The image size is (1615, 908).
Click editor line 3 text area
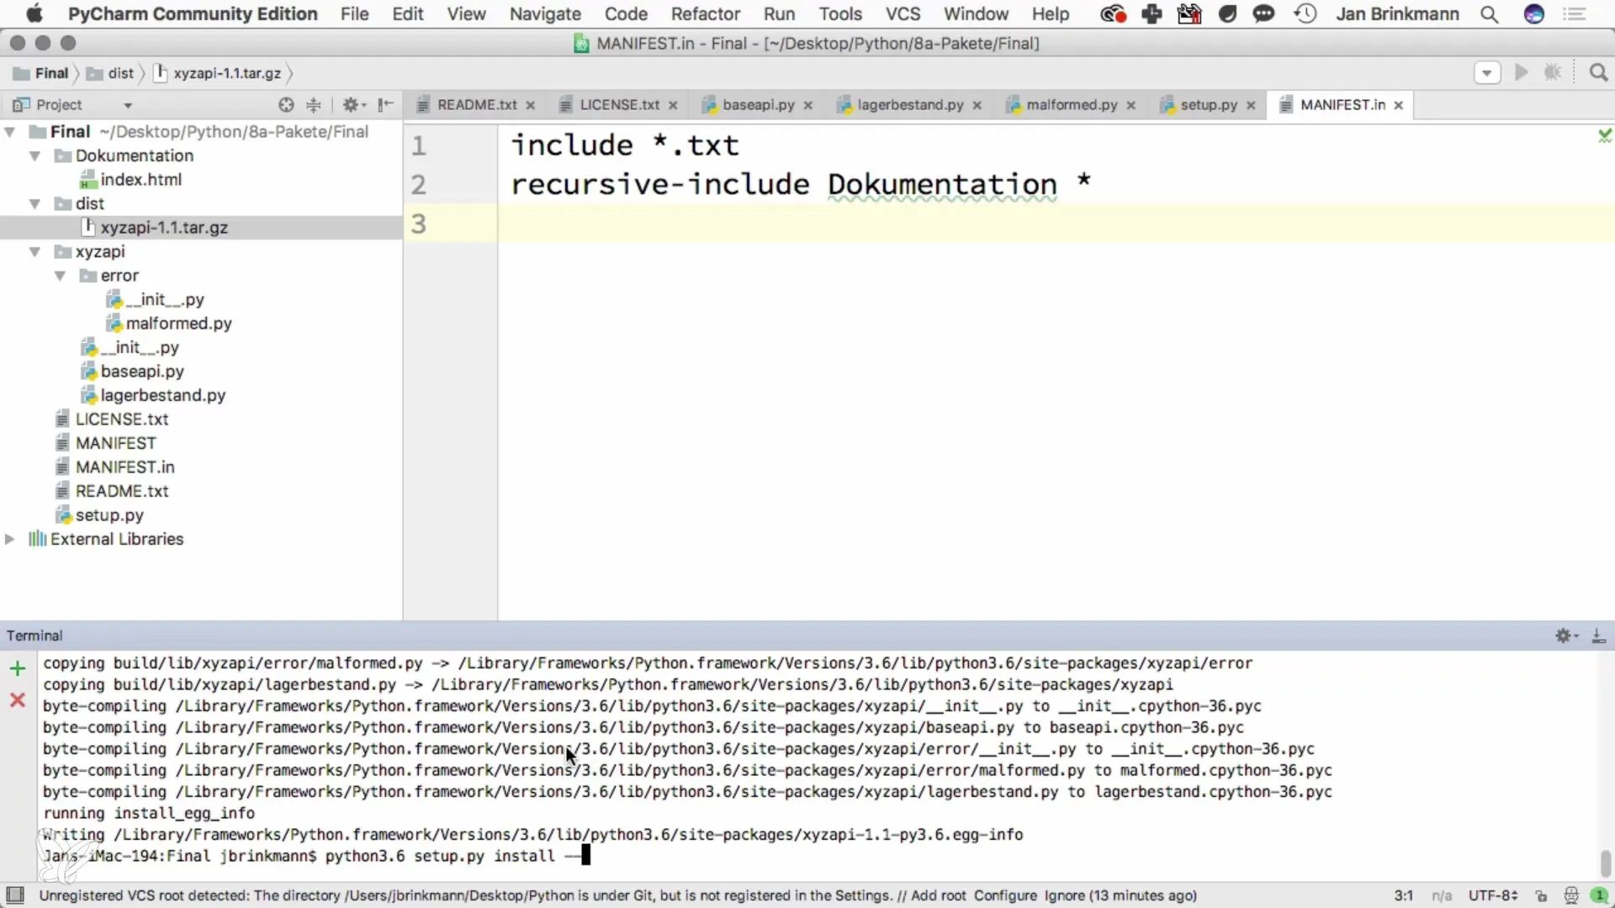pyautogui.click(x=1056, y=224)
